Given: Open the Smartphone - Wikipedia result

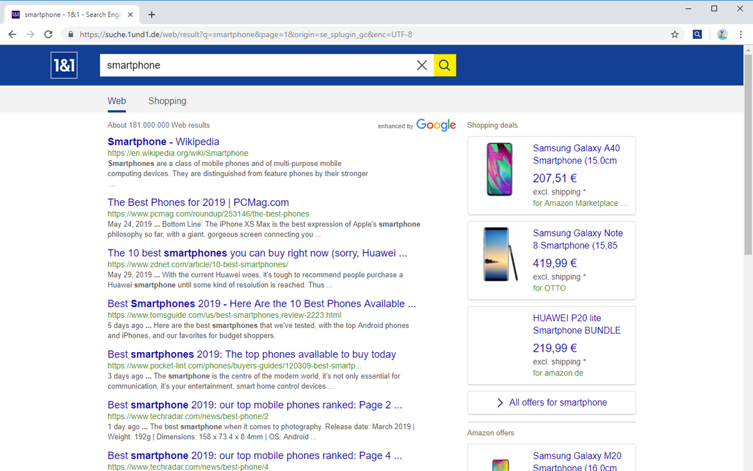Looking at the screenshot, I should point(164,141).
